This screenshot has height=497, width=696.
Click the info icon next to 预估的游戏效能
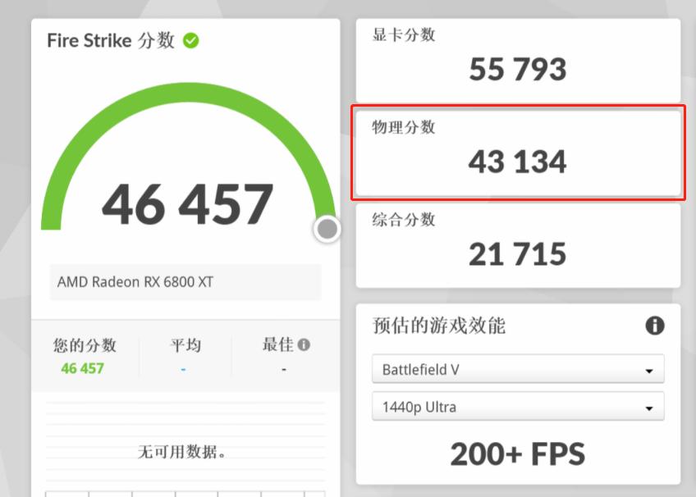[654, 326]
